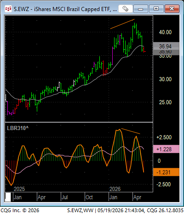Click the white box at time axis start
The height and width of the screenshot is (214, 184).
coord(8,197)
